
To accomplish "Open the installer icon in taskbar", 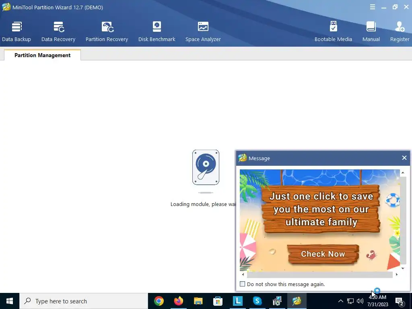I will pos(277,301).
